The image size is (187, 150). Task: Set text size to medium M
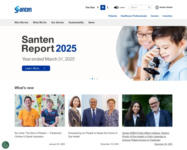(x=103, y=7)
